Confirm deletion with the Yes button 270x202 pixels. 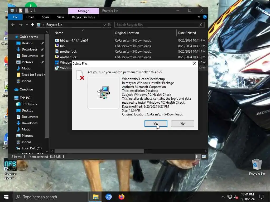pos(156,124)
